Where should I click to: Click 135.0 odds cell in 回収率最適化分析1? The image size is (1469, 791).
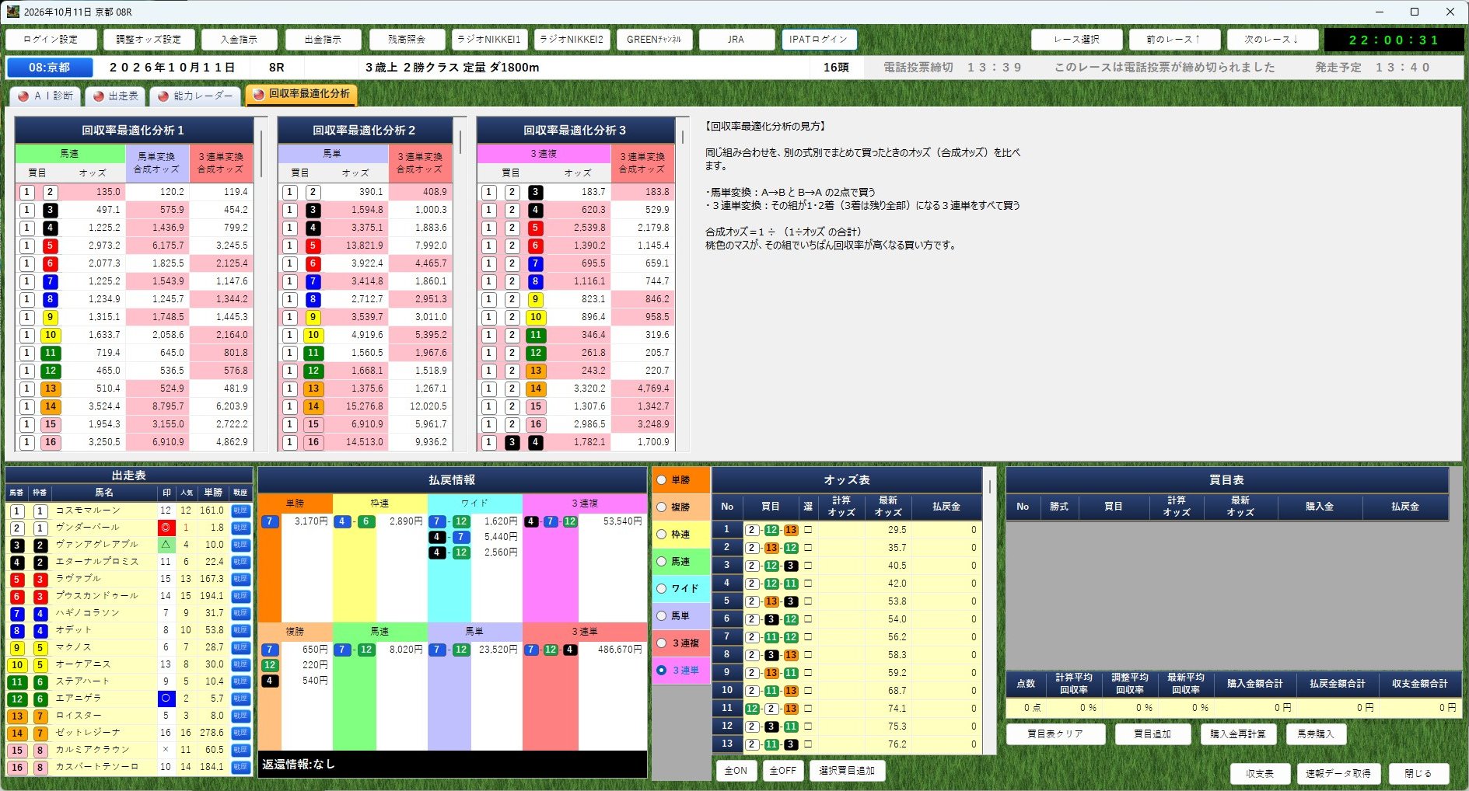[93, 192]
